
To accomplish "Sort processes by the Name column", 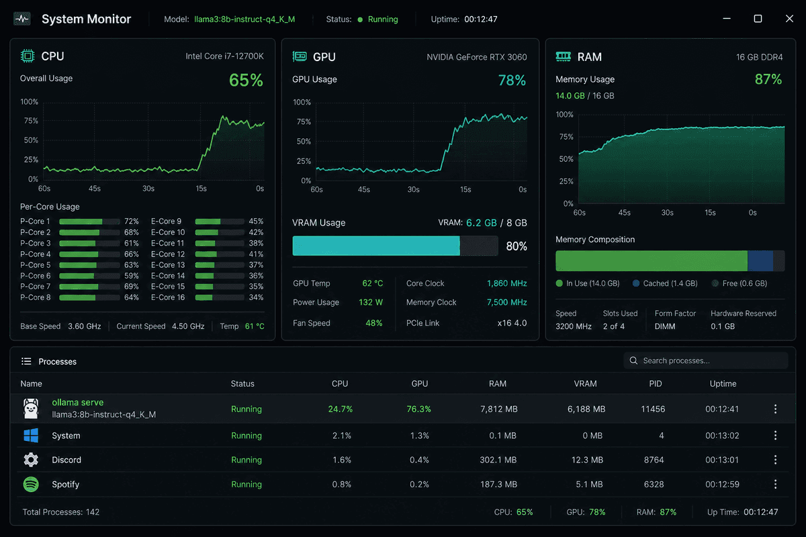I will tap(31, 384).
